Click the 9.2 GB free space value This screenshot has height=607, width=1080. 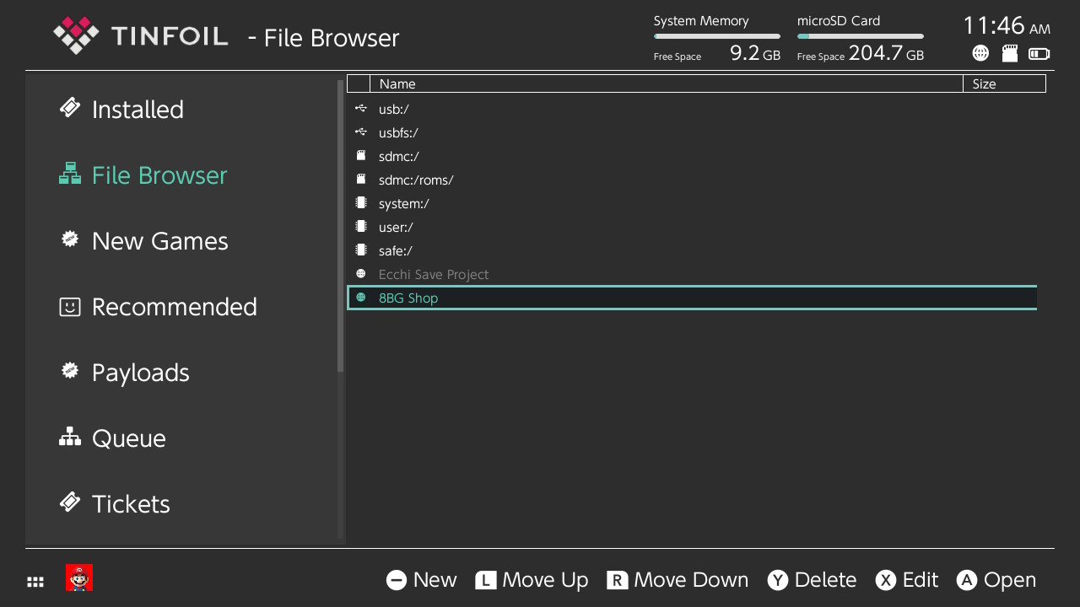point(755,53)
